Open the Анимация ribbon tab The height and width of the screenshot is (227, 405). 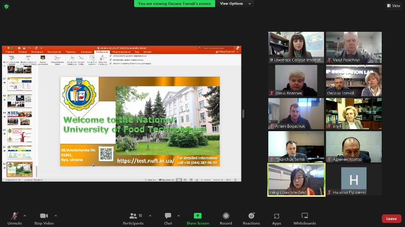[86, 52]
